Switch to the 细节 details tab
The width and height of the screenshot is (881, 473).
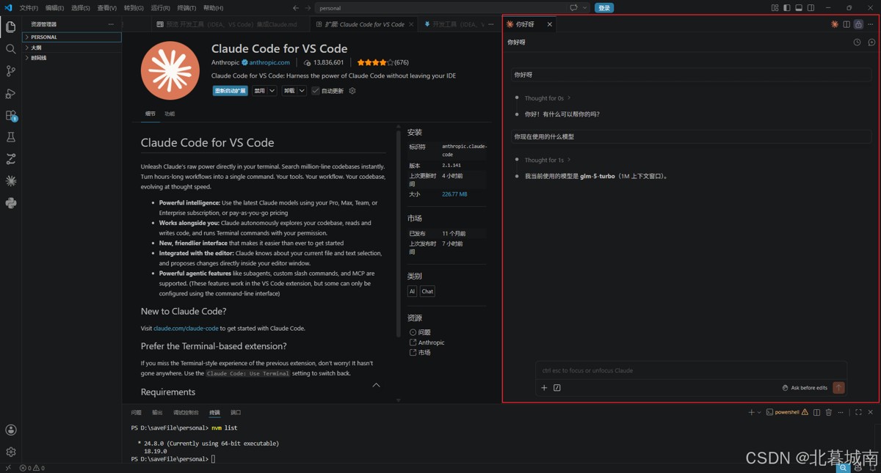[x=151, y=114]
